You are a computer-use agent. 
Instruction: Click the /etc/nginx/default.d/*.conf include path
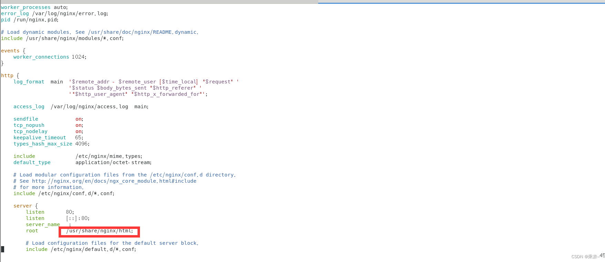coord(93,249)
